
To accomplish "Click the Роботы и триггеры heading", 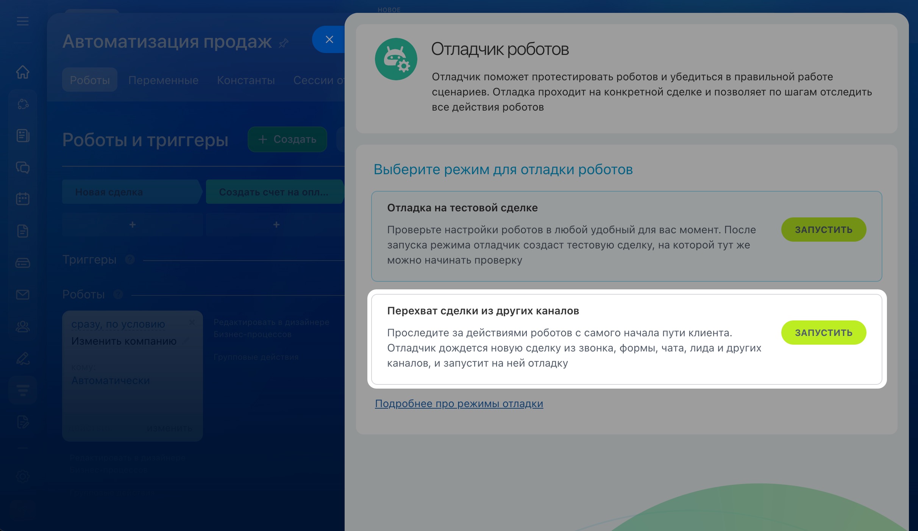I will (x=145, y=140).
